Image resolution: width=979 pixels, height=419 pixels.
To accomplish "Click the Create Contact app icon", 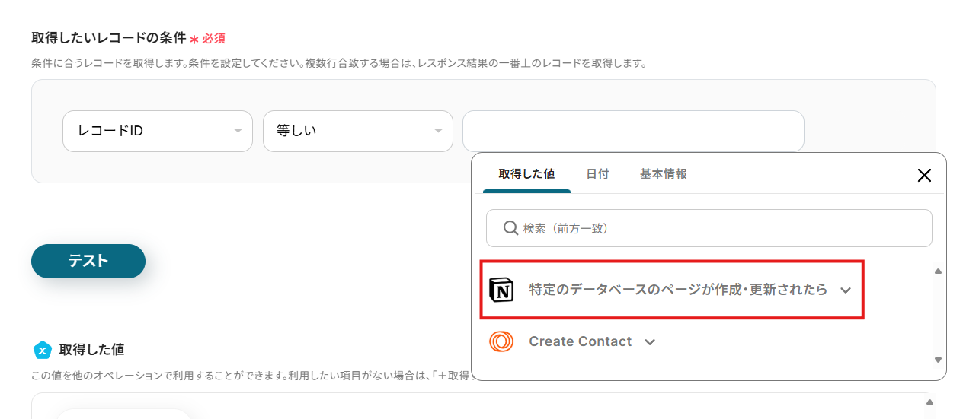I will 501,341.
